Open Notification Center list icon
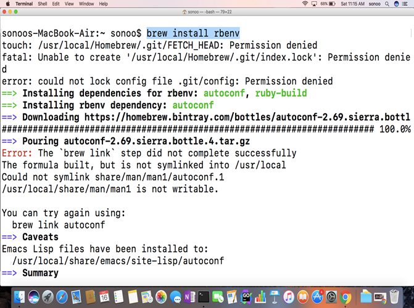Viewport: 414px width, 308px height. (x=405, y=4)
